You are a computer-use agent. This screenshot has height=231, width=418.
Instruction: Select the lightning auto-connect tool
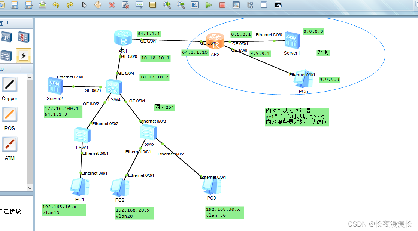[x=24, y=56]
